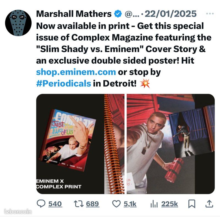
Task: Bookmark this tweet
Action: tap(192, 204)
